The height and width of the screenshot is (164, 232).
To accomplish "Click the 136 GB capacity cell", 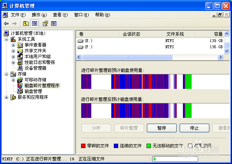I will (x=216, y=47).
